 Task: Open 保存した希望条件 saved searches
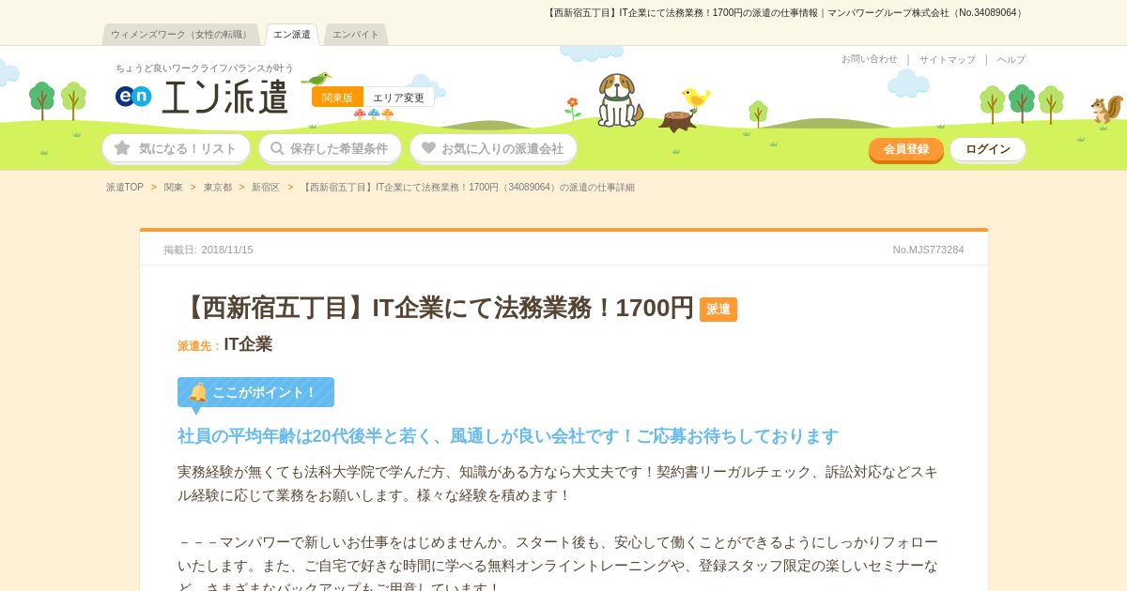pos(330,148)
